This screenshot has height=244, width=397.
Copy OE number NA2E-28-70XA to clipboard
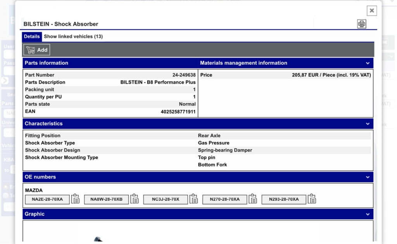coord(76,199)
